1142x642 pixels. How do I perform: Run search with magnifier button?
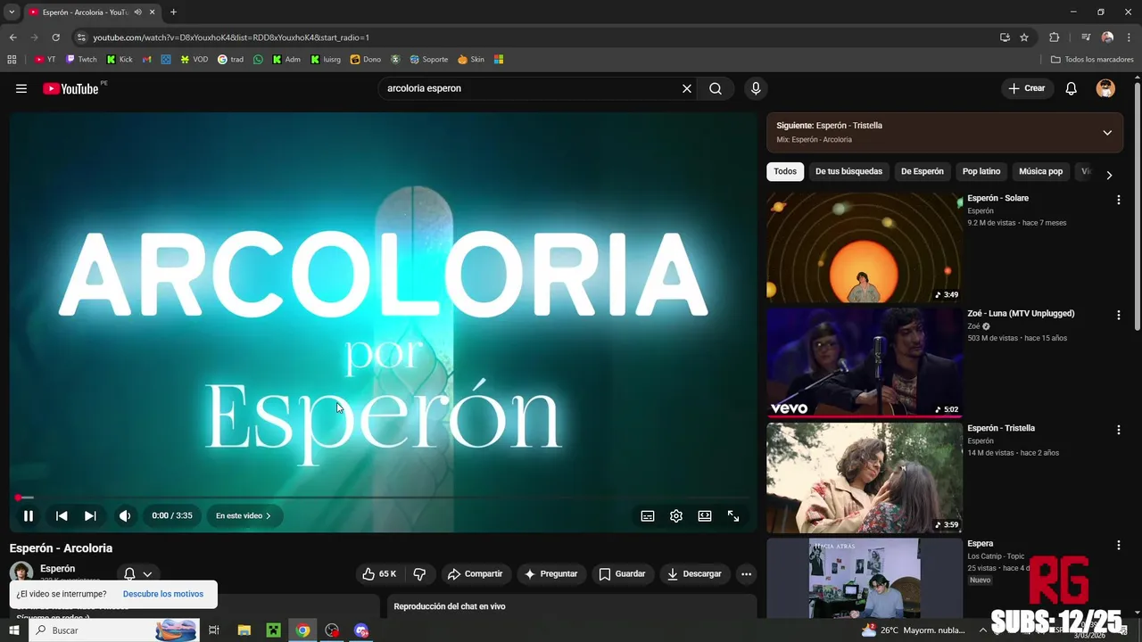click(x=716, y=88)
